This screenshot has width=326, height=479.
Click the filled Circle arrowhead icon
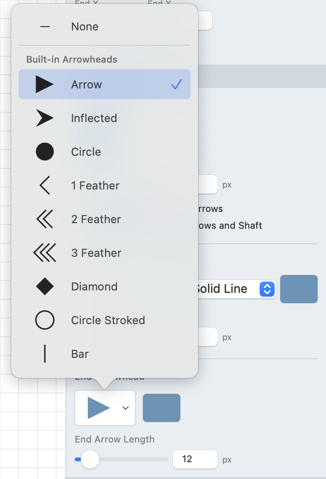45,152
